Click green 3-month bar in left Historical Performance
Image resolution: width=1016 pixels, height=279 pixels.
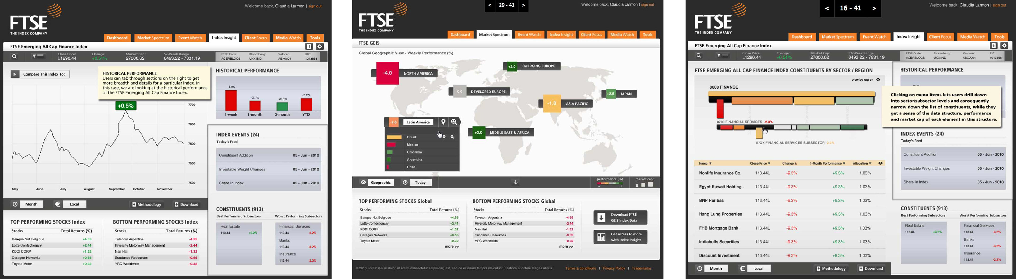pos(282,106)
